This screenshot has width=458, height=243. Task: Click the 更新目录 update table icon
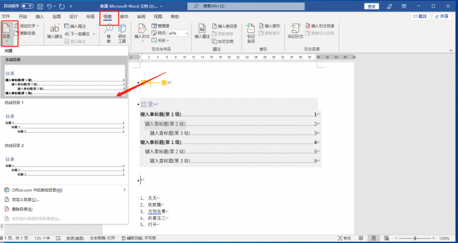click(16, 33)
